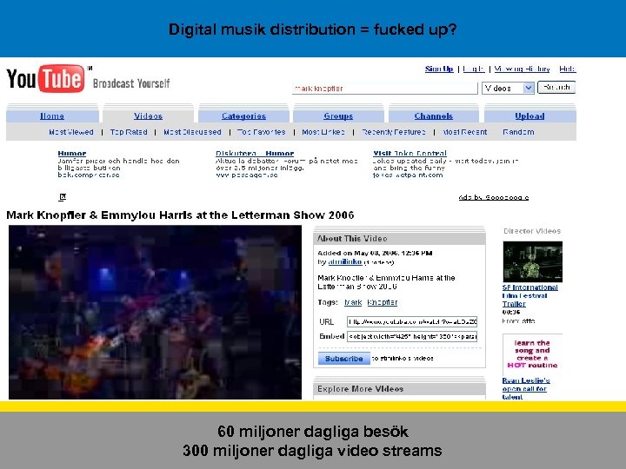Click the Explore More Videos header

(400, 389)
